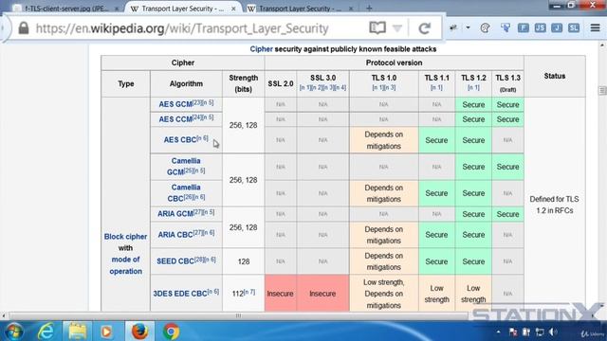Open the AES CBC link
607x341 pixels.
180,139
